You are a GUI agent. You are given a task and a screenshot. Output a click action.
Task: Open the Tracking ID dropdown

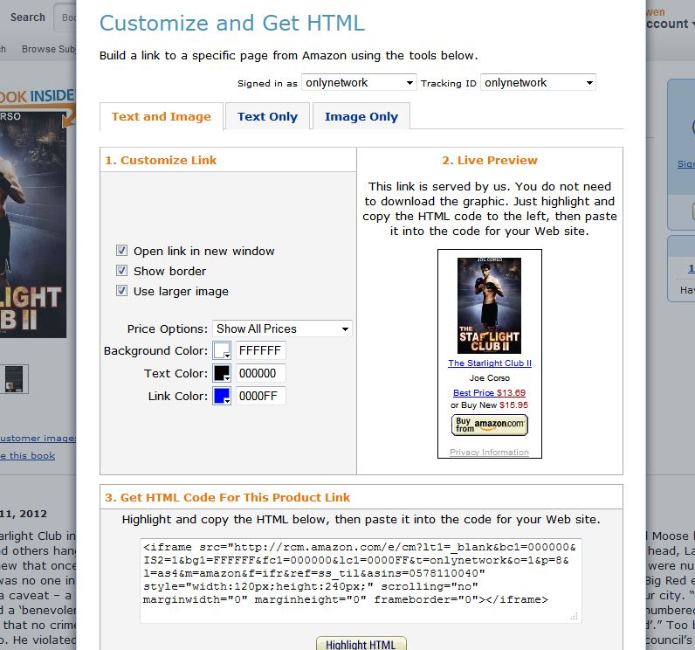click(x=538, y=82)
